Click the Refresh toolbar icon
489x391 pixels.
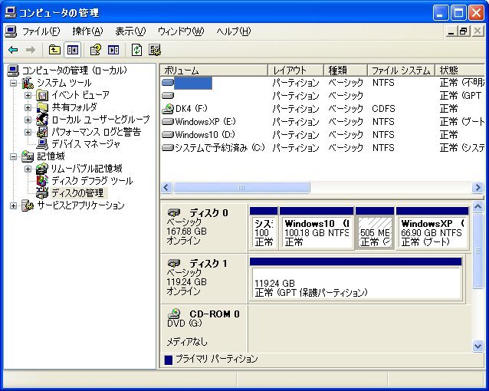point(136,50)
